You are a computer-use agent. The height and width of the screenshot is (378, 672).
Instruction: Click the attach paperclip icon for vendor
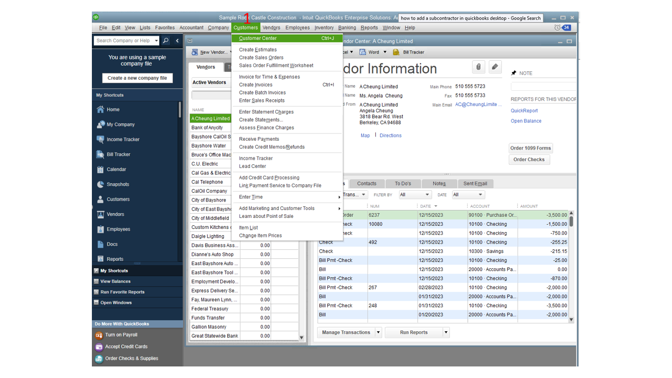click(478, 67)
